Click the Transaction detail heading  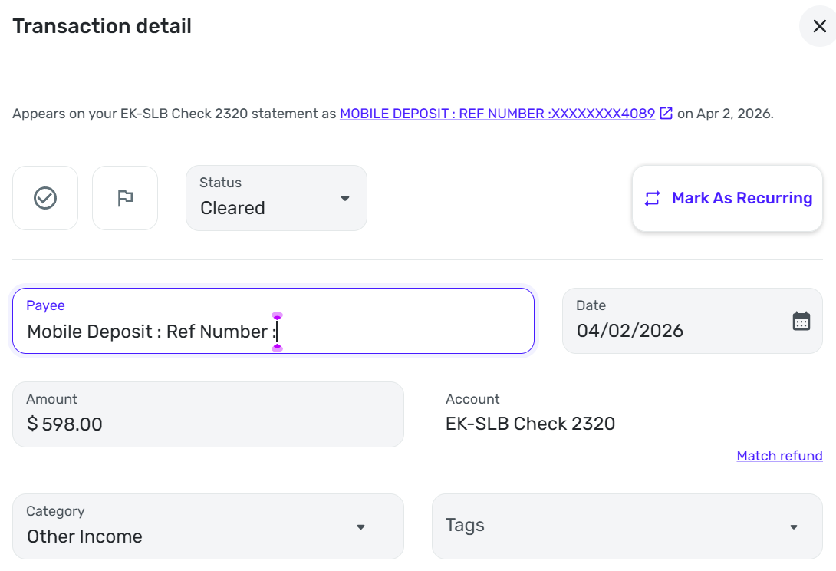pyautogui.click(x=102, y=27)
